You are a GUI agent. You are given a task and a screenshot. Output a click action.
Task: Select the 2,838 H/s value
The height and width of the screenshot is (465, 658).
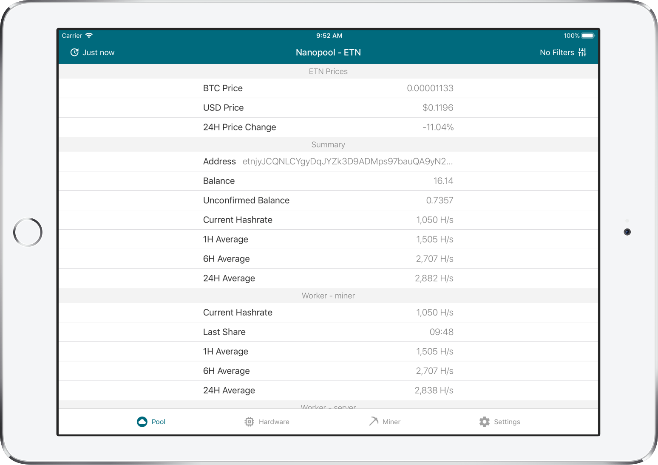[434, 391]
